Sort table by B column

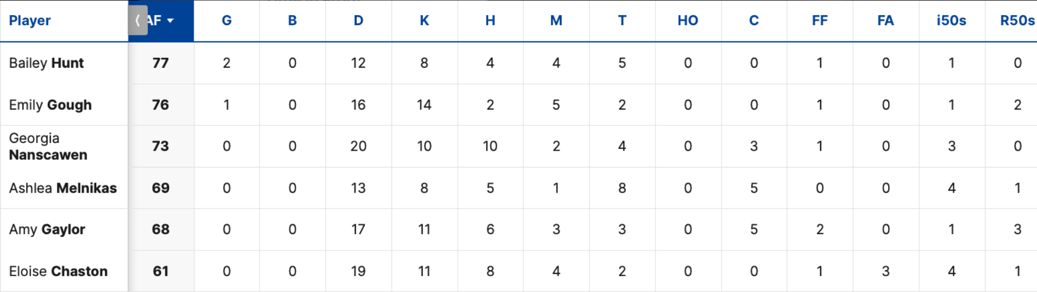click(292, 21)
